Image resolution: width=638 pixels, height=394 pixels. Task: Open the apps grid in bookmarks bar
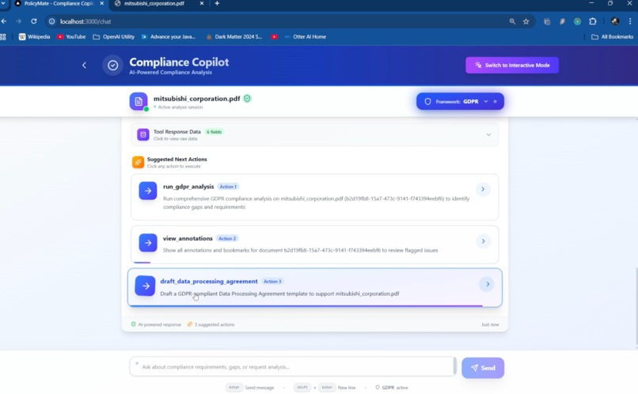(x=3, y=36)
